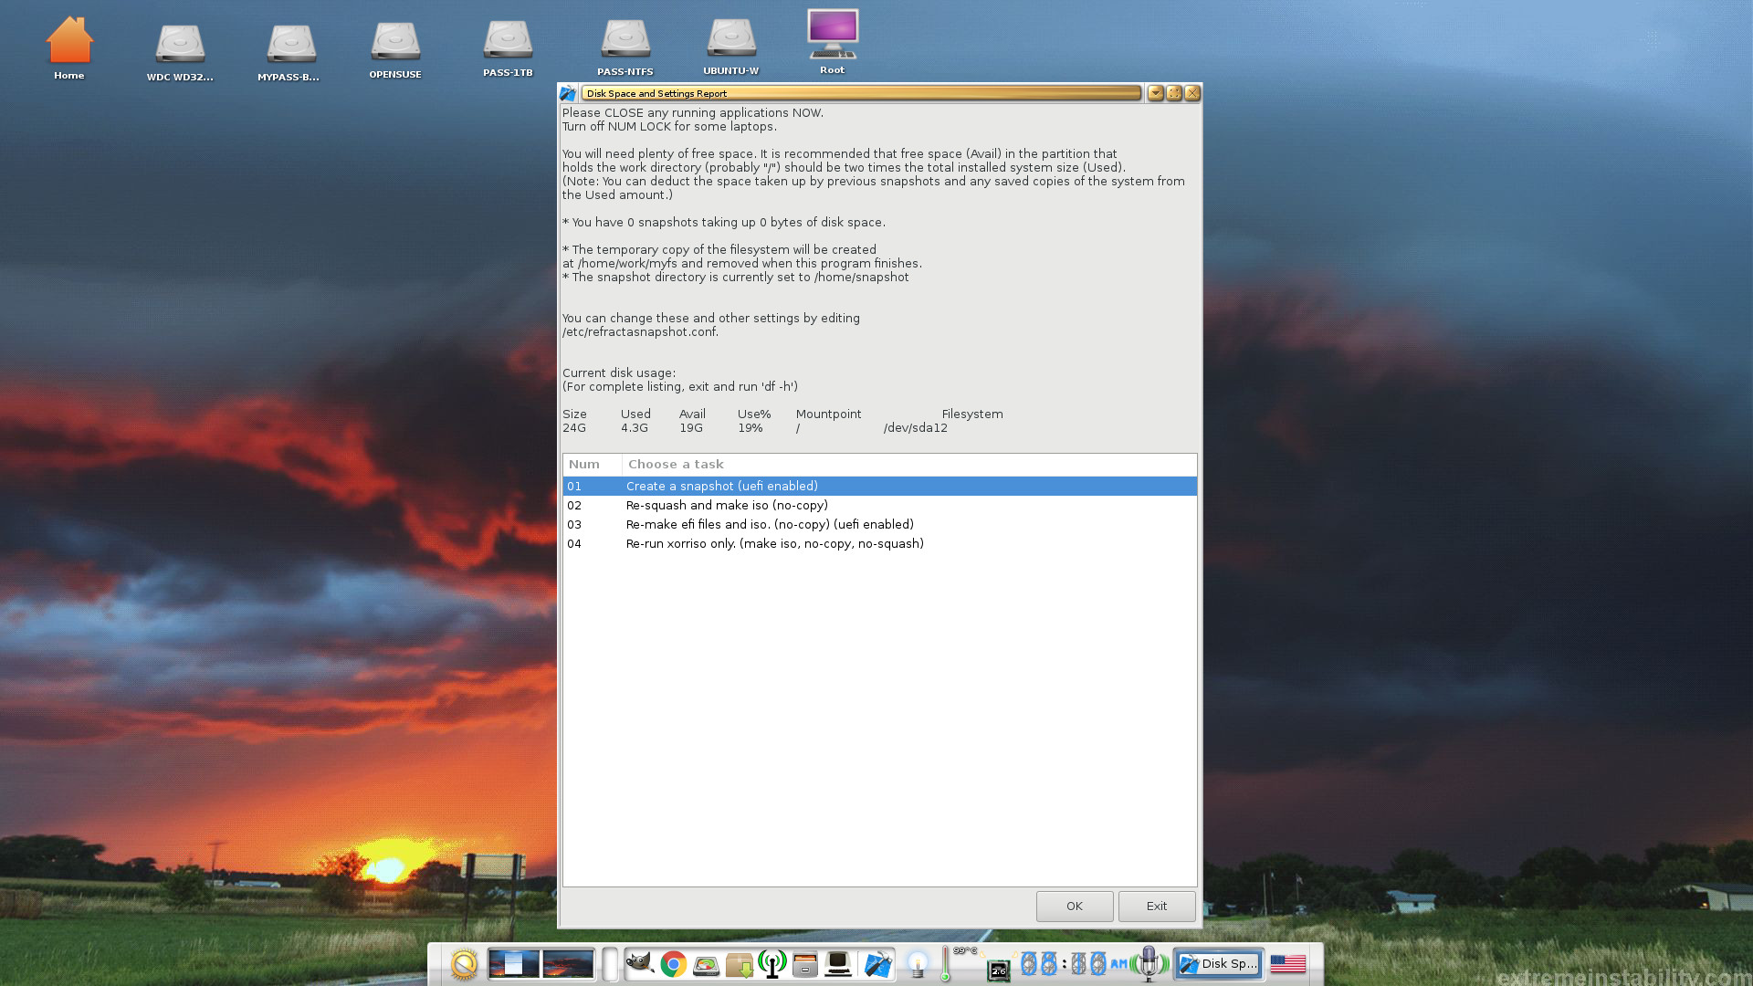The image size is (1753, 986).
Task: Click the package installer box icon
Action: click(x=740, y=964)
